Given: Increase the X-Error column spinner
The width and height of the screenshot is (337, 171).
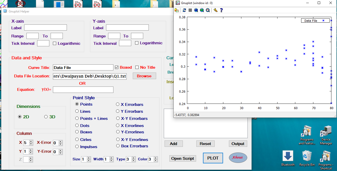Looking at the screenshot, I should [61, 142].
